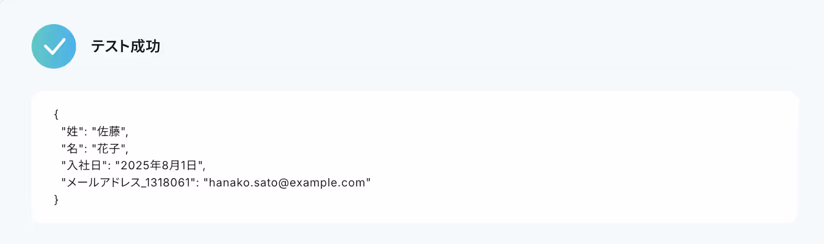Select the メールアドレス_1318061 key
This screenshot has width=824, height=244.
click(129, 182)
